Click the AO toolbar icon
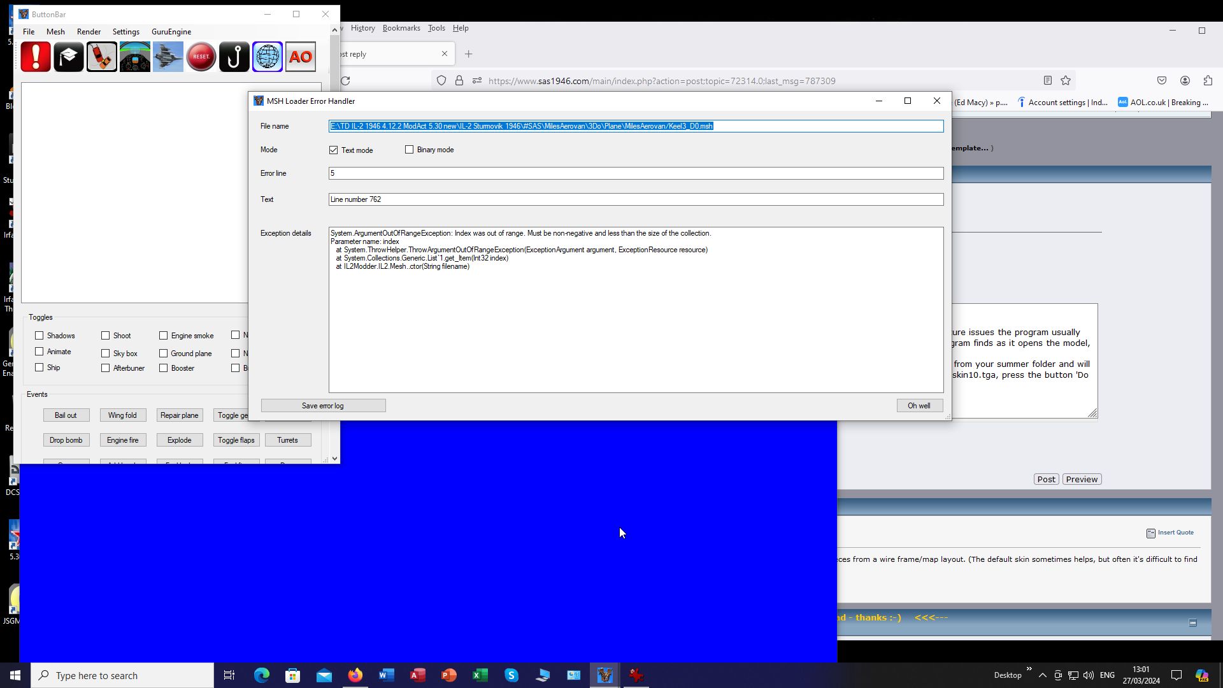The height and width of the screenshot is (688, 1223). (301, 57)
